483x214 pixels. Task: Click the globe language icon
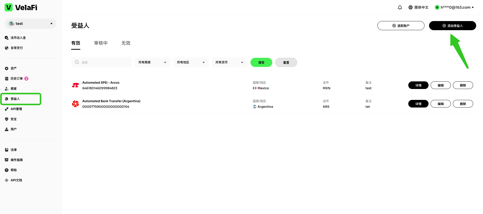pos(410,8)
